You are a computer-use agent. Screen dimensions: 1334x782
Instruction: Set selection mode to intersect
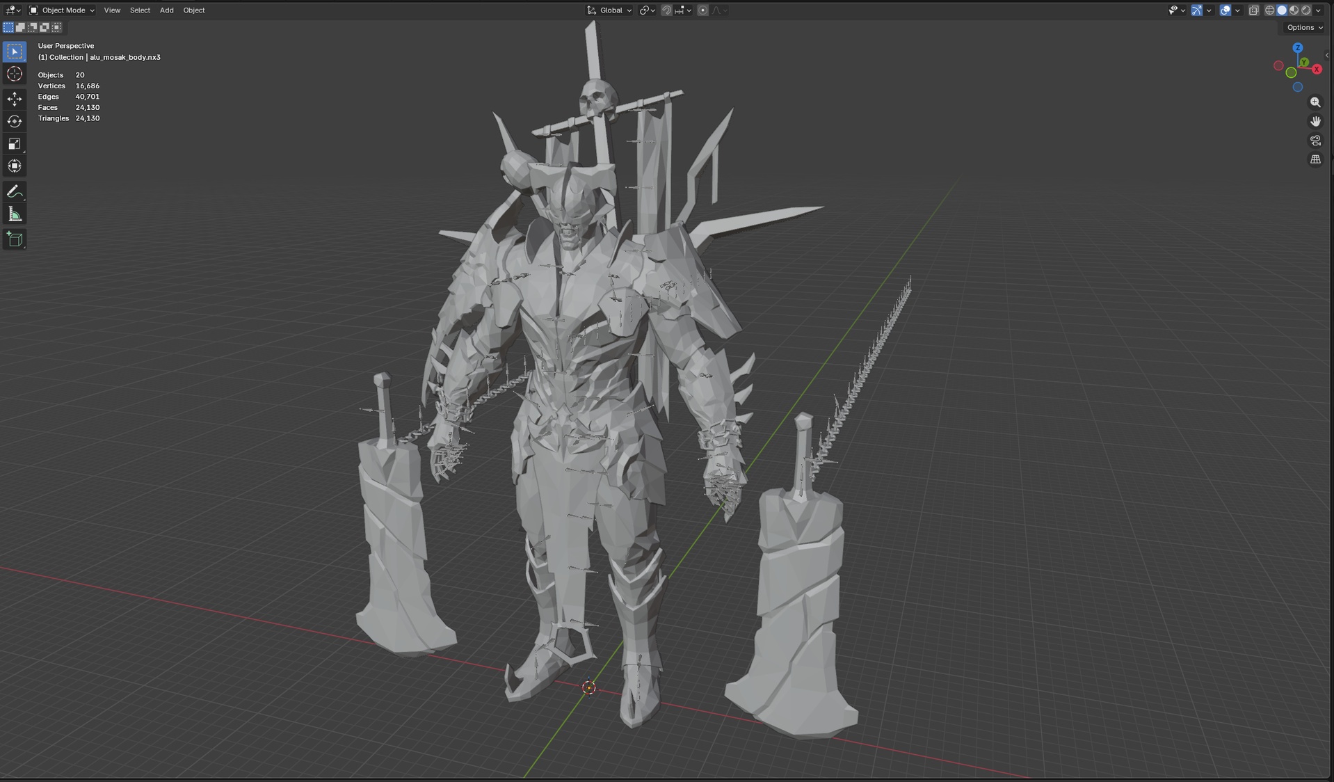tap(56, 27)
